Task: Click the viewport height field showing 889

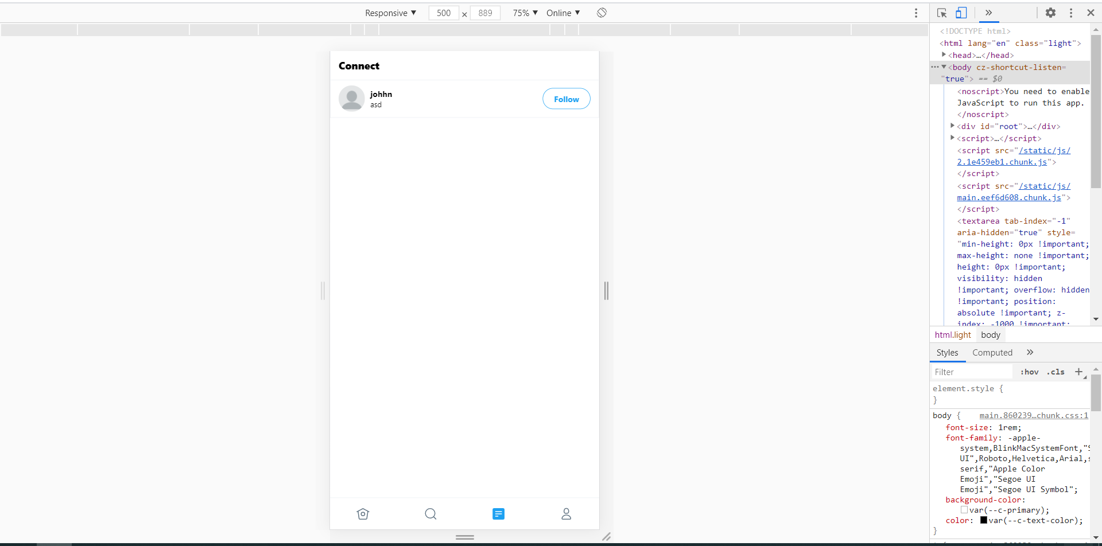Action: (486, 13)
